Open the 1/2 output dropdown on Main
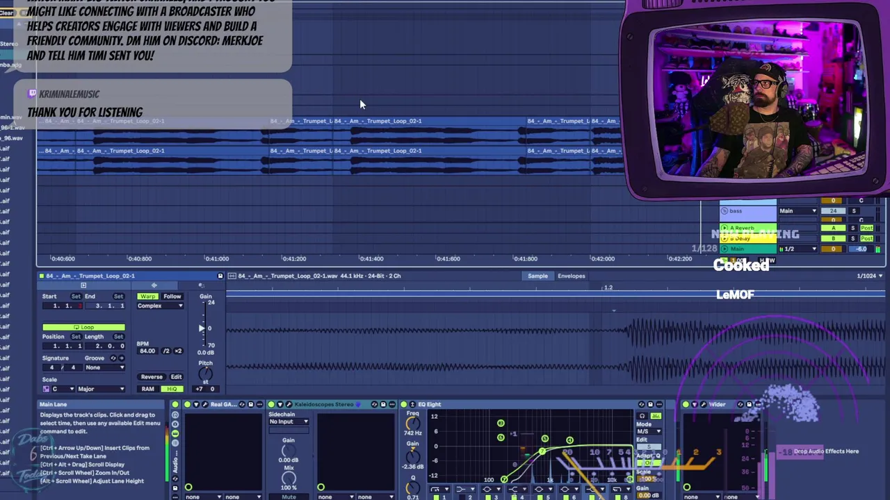This screenshot has height=500, width=890. [798, 249]
